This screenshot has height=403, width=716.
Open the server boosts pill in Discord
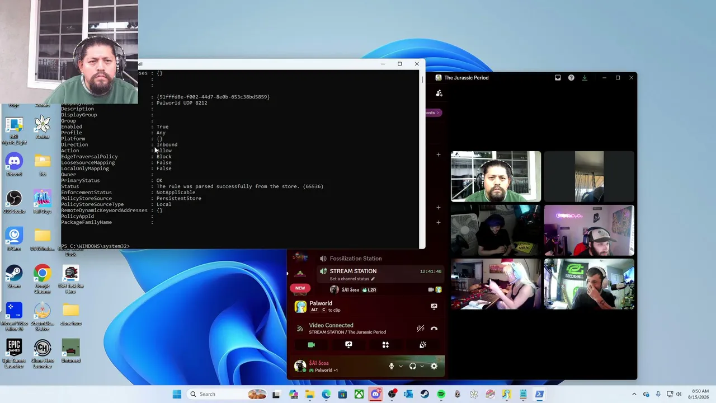pos(434,113)
